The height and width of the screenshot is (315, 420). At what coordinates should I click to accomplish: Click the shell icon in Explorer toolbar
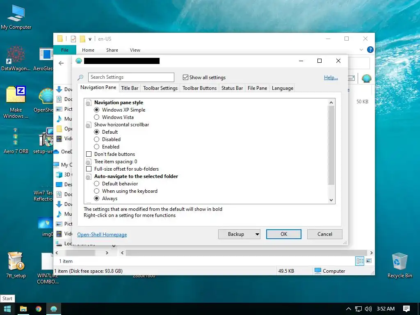click(366, 78)
